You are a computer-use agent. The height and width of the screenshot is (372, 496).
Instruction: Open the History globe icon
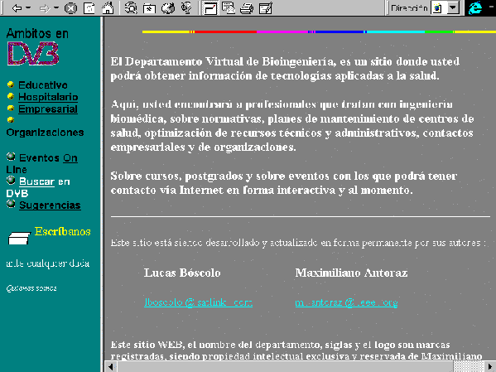(x=168, y=8)
